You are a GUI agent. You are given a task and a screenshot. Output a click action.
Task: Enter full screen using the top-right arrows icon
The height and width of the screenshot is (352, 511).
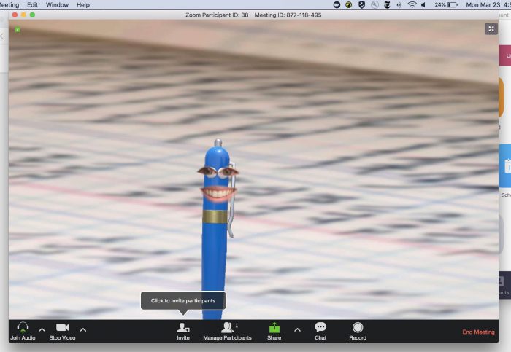point(491,28)
